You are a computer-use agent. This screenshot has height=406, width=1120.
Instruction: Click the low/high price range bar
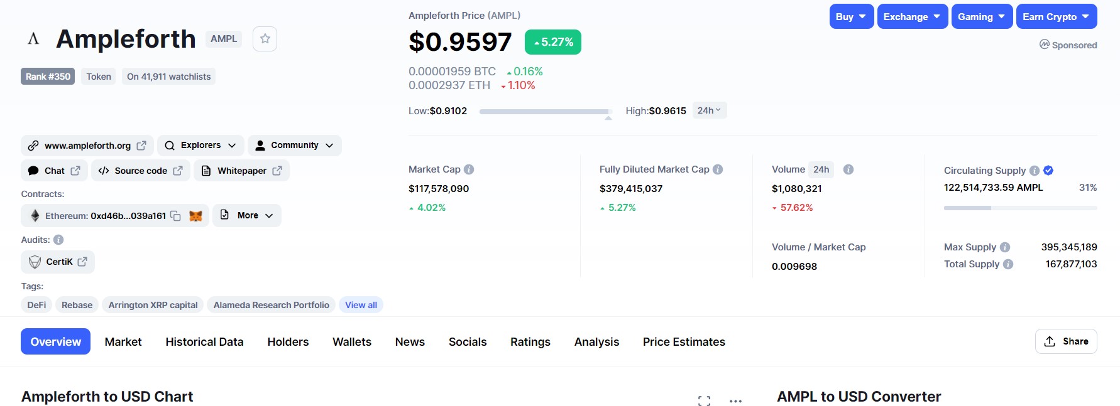tap(544, 112)
